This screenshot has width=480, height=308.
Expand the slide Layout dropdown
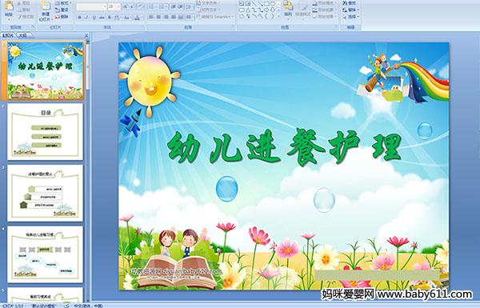coord(62,3)
